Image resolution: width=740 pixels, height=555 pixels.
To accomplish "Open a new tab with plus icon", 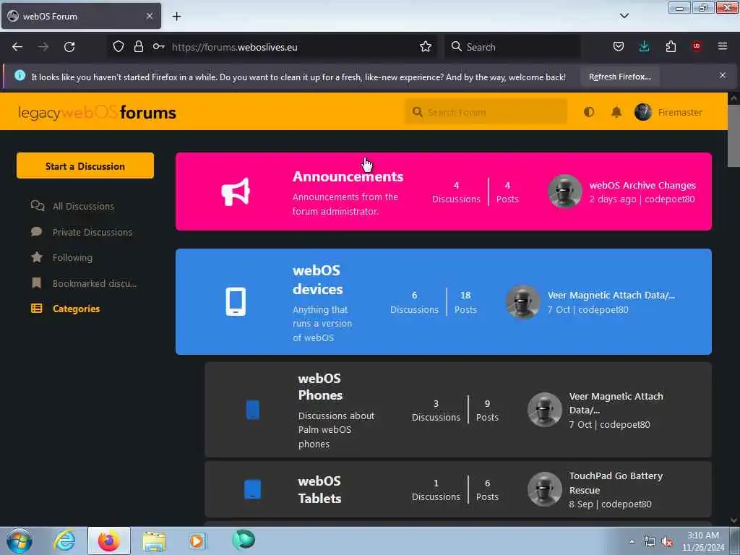I will (176, 17).
